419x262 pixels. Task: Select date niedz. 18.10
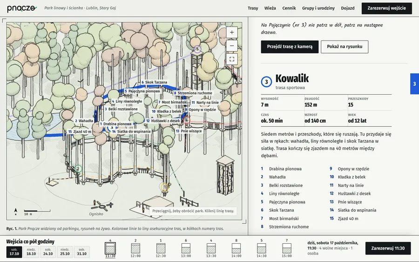point(31,252)
